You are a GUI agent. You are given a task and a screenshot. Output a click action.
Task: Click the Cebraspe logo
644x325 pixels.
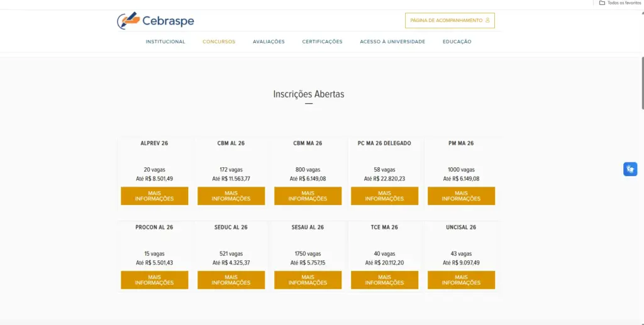coord(155,21)
